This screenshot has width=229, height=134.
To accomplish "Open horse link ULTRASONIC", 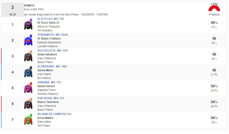I will tap(46, 66).
